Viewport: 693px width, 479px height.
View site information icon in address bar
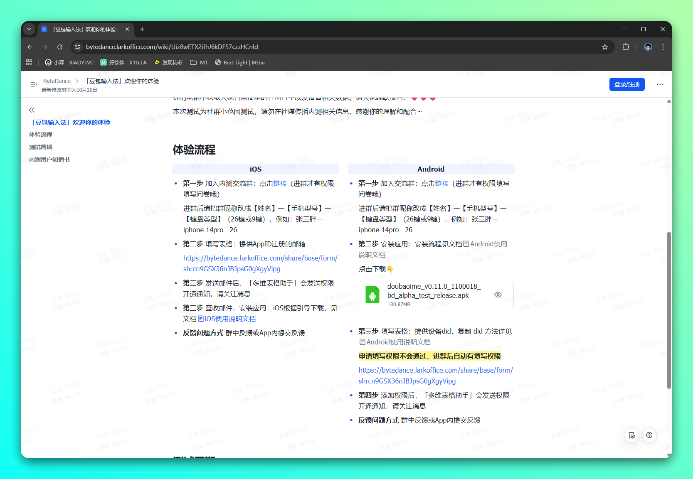78,47
